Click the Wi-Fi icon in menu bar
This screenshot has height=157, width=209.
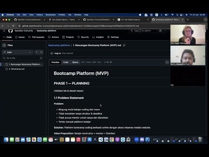click(x=172, y=15)
